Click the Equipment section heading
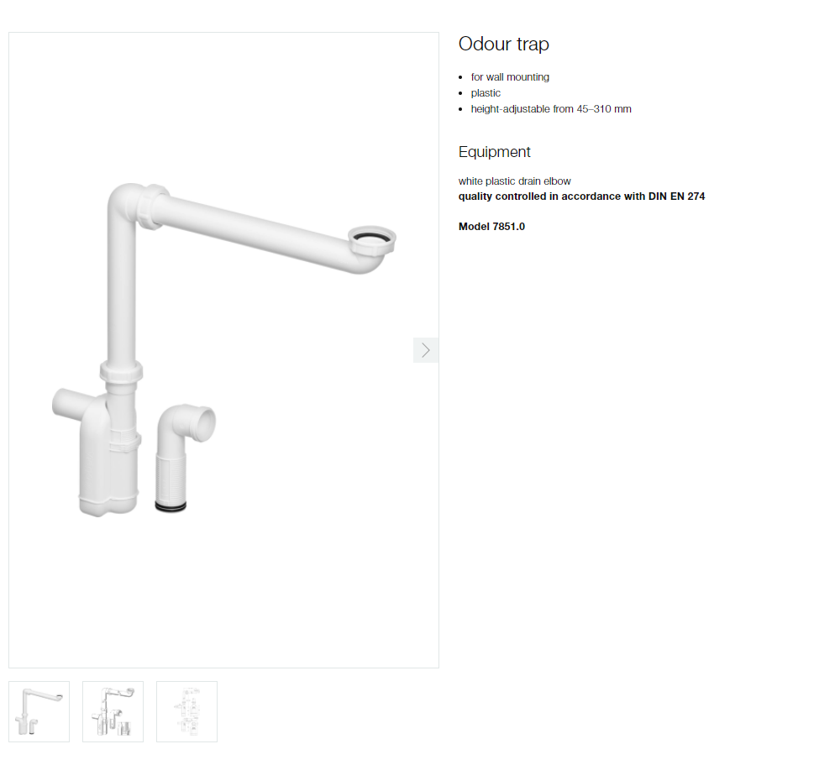The image size is (840, 765). point(495,152)
